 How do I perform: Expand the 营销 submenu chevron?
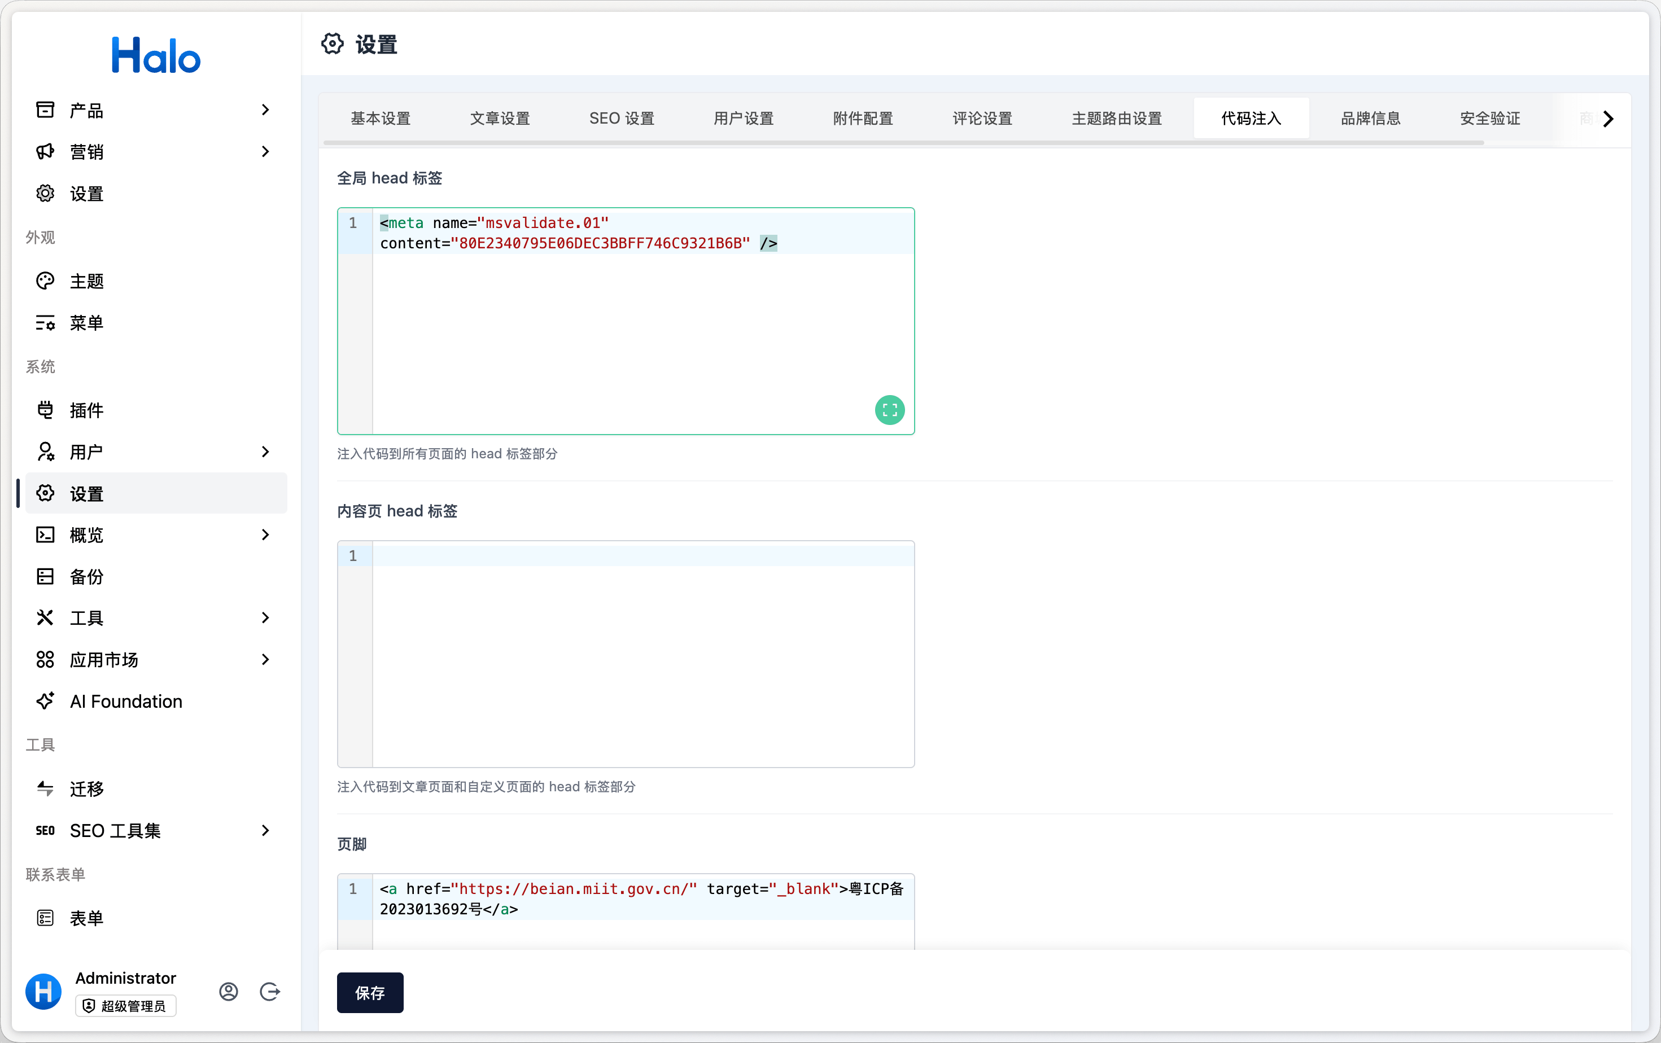click(265, 152)
